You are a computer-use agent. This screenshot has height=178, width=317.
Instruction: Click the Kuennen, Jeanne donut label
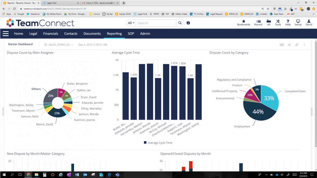pyautogui.click(x=85, y=120)
